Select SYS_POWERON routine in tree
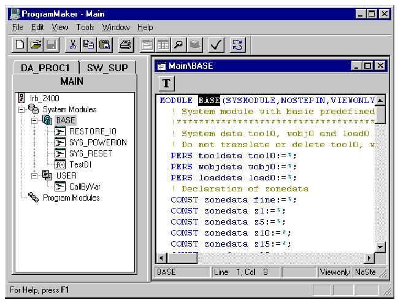398x300 pixels. (98, 142)
